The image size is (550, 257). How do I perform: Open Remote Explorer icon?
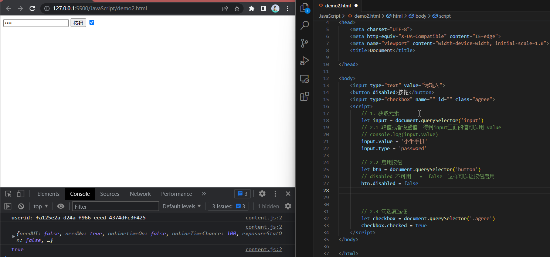305,79
